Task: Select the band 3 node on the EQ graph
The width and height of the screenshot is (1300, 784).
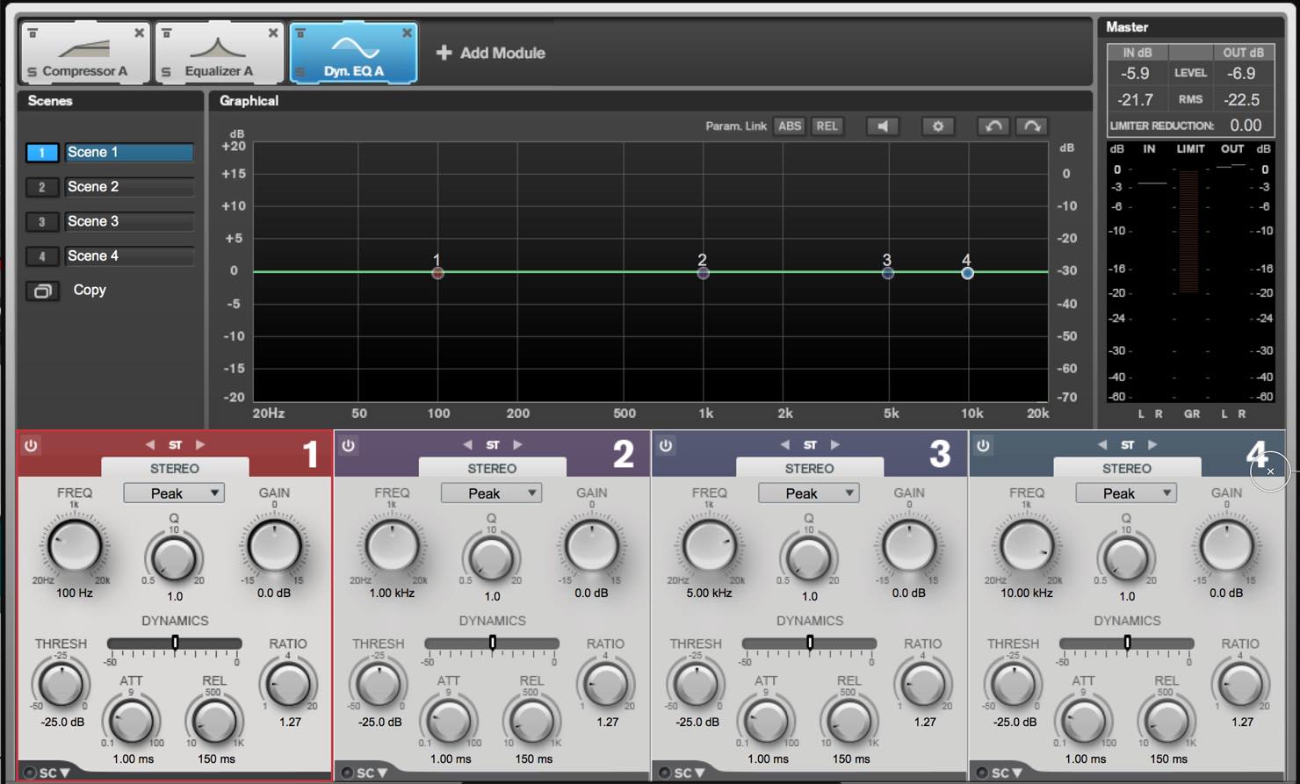Action: coord(888,273)
